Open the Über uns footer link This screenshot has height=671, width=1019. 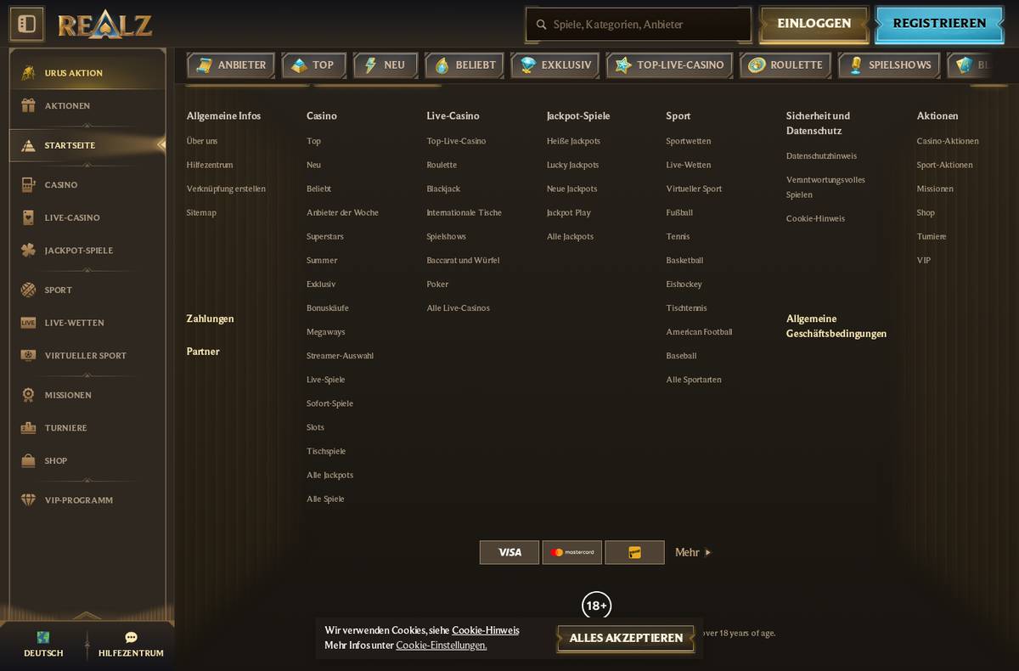point(202,141)
